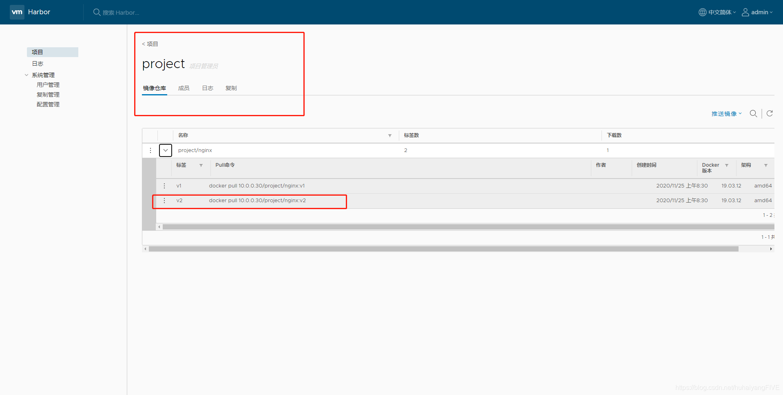Click the refresh repository list icon
The image size is (783, 395).
pyautogui.click(x=770, y=114)
